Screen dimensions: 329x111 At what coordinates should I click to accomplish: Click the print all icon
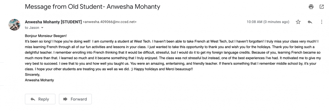coord(311,7)
